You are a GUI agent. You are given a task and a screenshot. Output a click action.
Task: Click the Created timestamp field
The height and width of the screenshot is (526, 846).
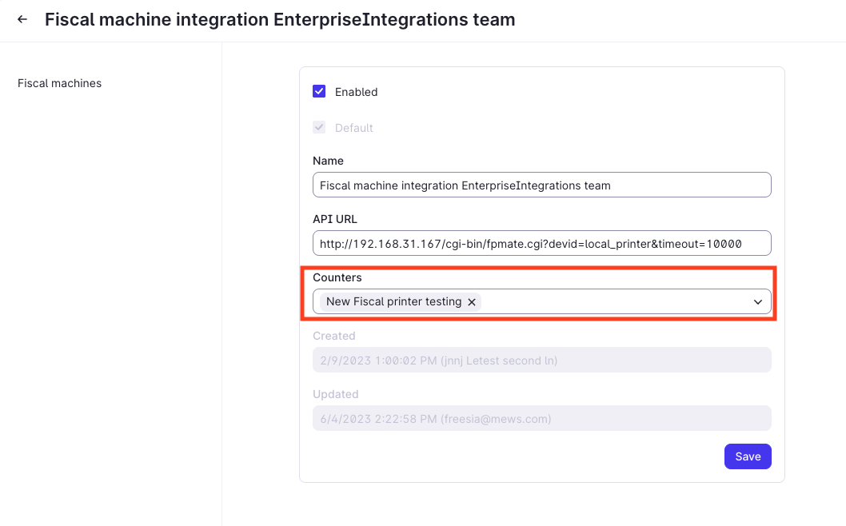coord(541,360)
